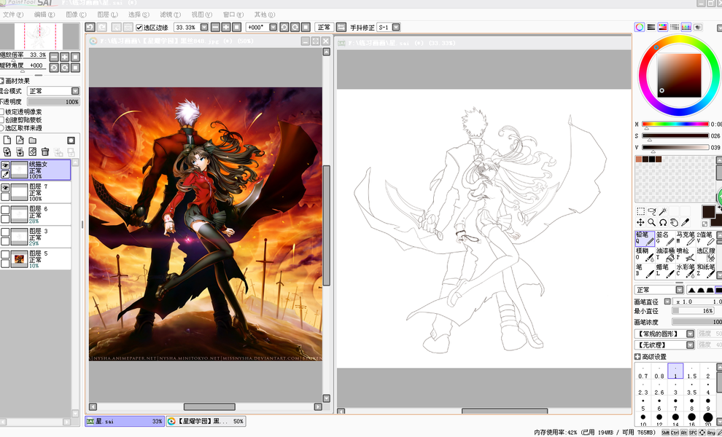Select the 图层 5 layer thumbnail

click(20, 259)
